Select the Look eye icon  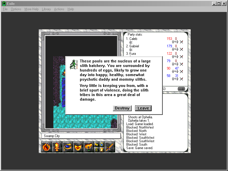click(x=68, y=147)
